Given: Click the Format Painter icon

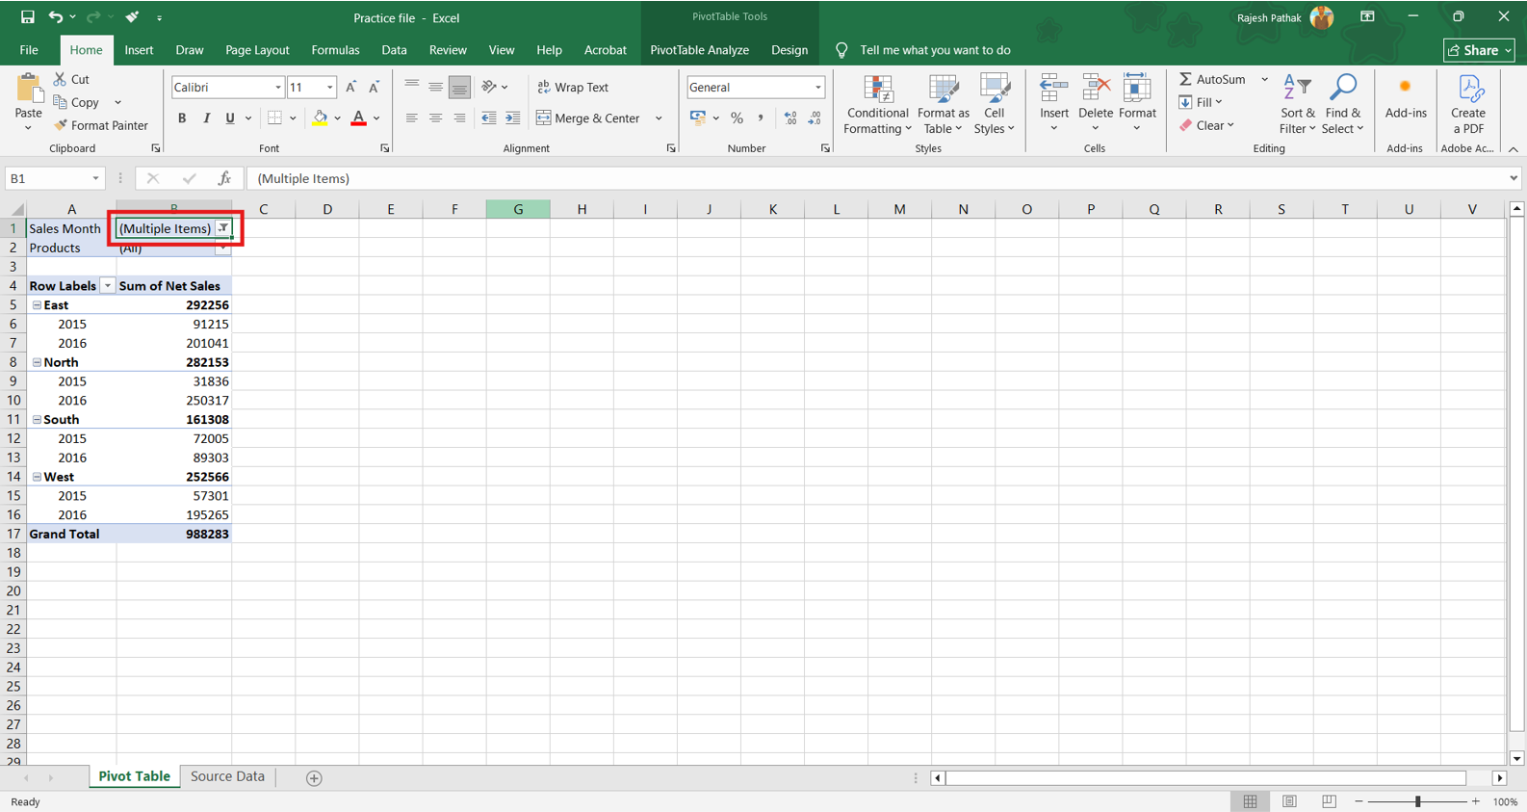Looking at the screenshot, I should click(x=62, y=125).
